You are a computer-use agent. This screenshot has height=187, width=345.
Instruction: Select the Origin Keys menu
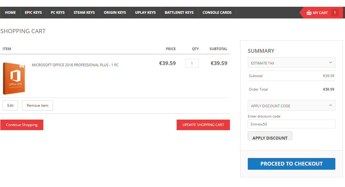pos(115,13)
